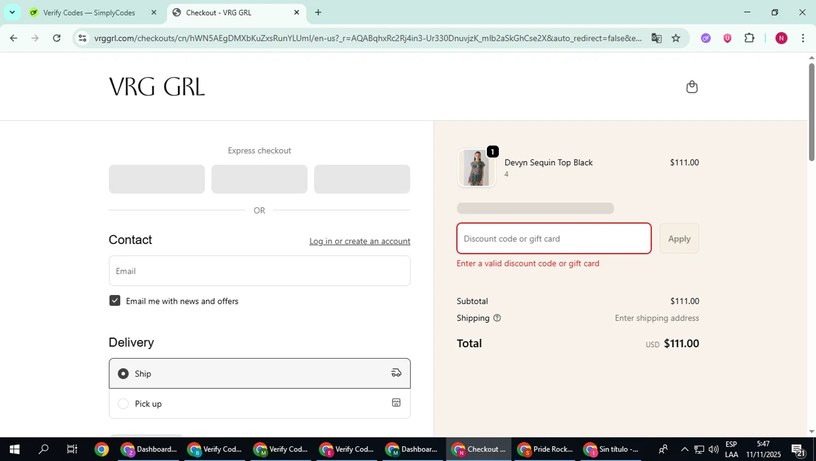
Task: Switch to the Checkout - VRG GRL tab
Action: [x=237, y=13]
